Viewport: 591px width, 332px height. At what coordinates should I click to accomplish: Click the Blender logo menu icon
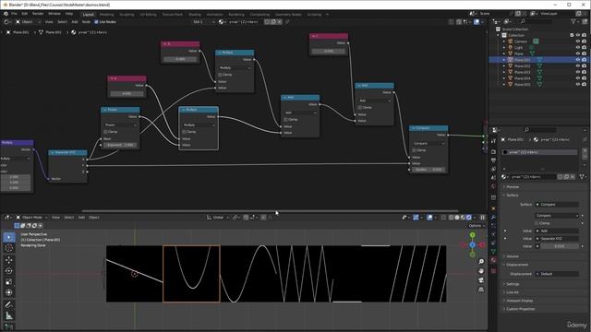(6, 14)
